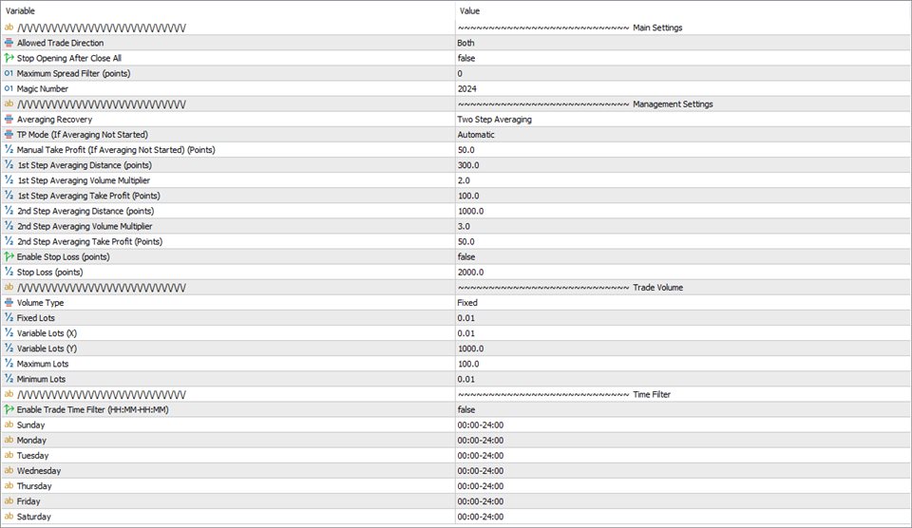Click the boolean icon beside Stop Opening After Close All
This screenshot has height=528, width=912.
9,58
